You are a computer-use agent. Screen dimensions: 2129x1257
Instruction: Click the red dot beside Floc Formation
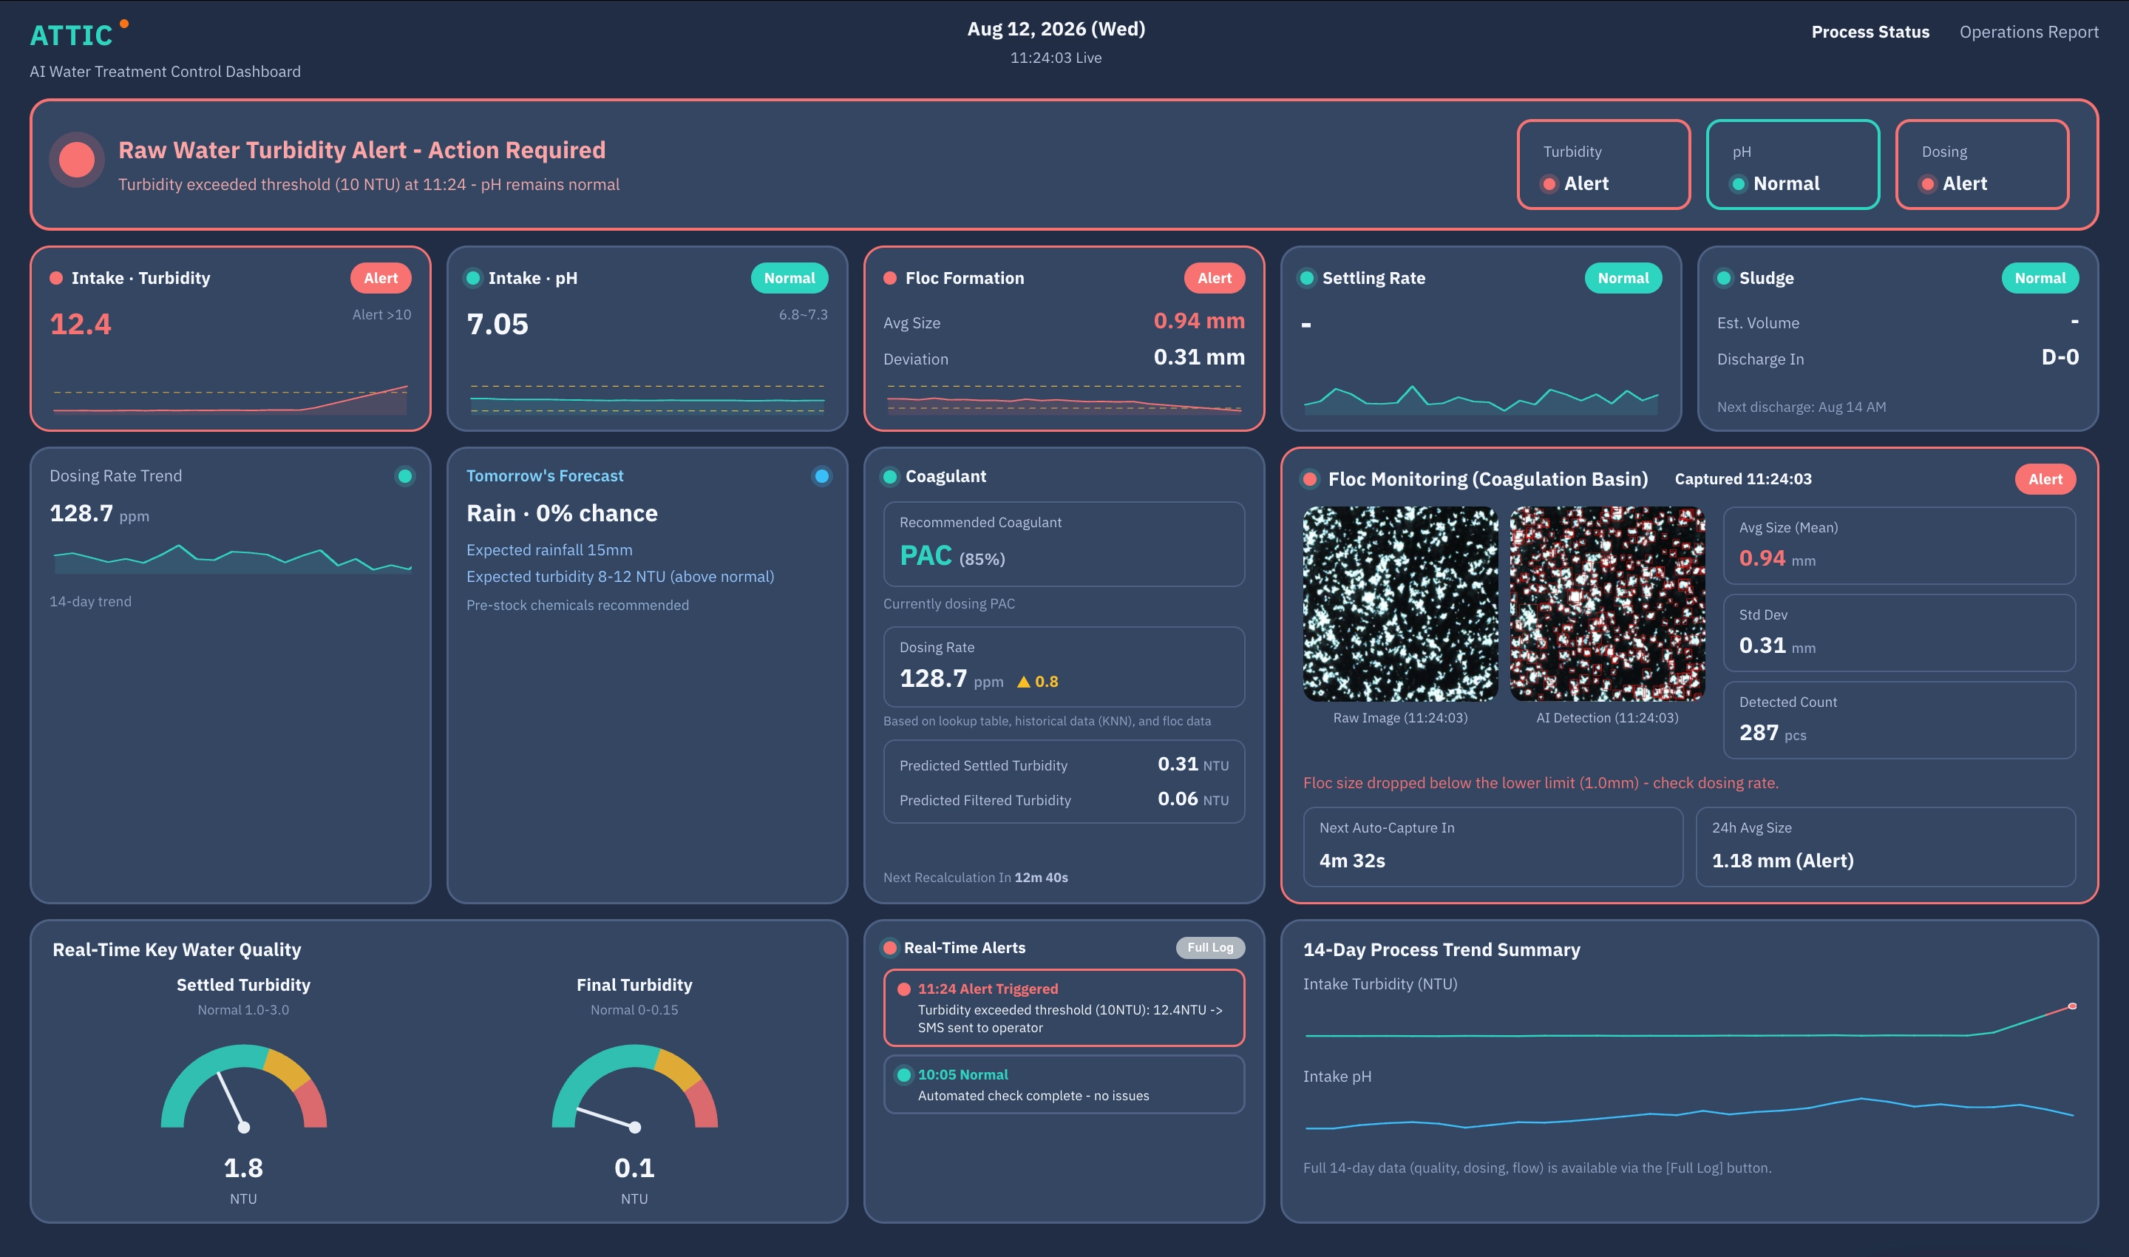coord(890,278)
